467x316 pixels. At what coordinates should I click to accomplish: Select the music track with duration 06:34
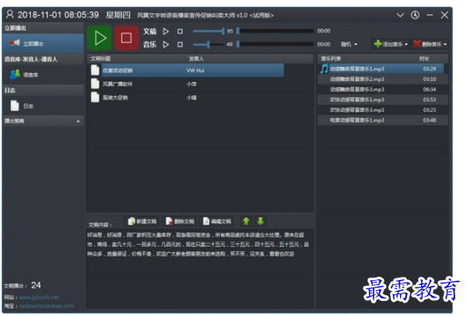click(383, 89)
